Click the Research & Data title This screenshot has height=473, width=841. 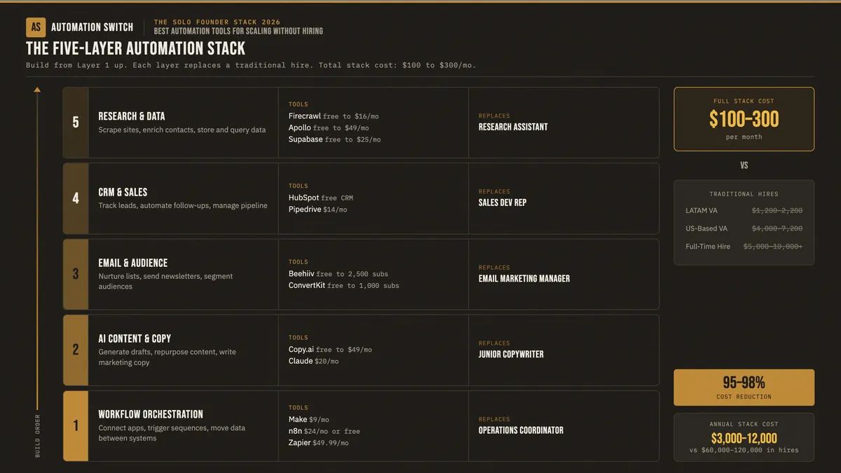(x=132, y=116)
